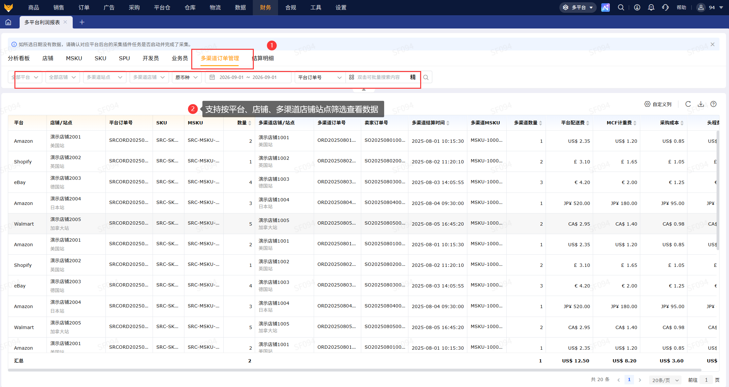Open the AI assistant icon
This screenshot has width=729, height=387.
605,8
